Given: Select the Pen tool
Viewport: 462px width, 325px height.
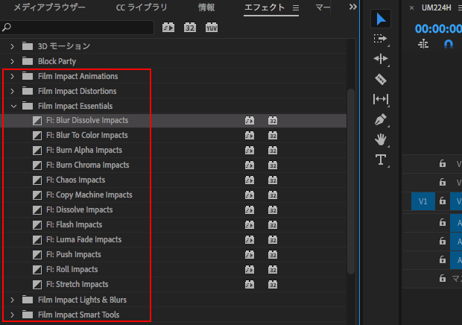Looking at the screenshot, I should click(380, 119).
